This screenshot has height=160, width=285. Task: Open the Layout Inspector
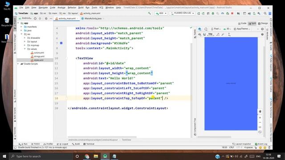[241, 144]
